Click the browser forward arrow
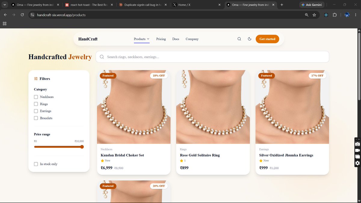This screenshot has height=203, width=361. tap(14, 15)
